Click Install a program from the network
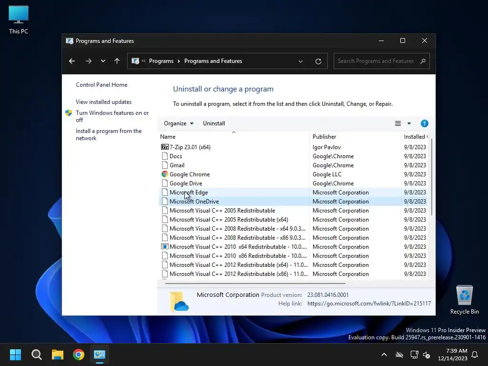The image size is (488, 366). [x=109, y=134]
